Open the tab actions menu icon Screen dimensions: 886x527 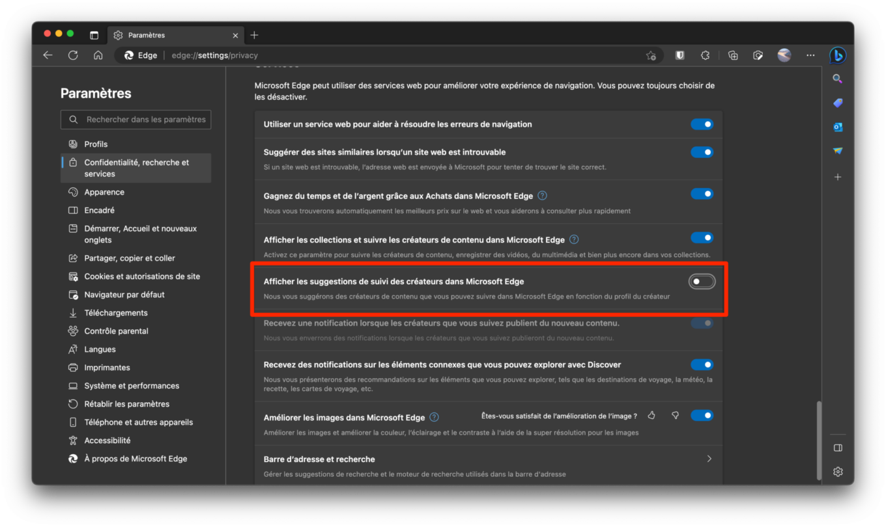(x=94, y=35)
